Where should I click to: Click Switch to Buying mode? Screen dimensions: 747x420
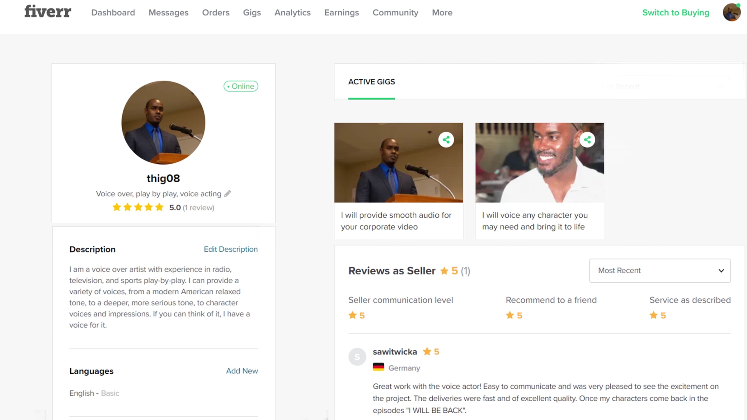tap(675, 12)
